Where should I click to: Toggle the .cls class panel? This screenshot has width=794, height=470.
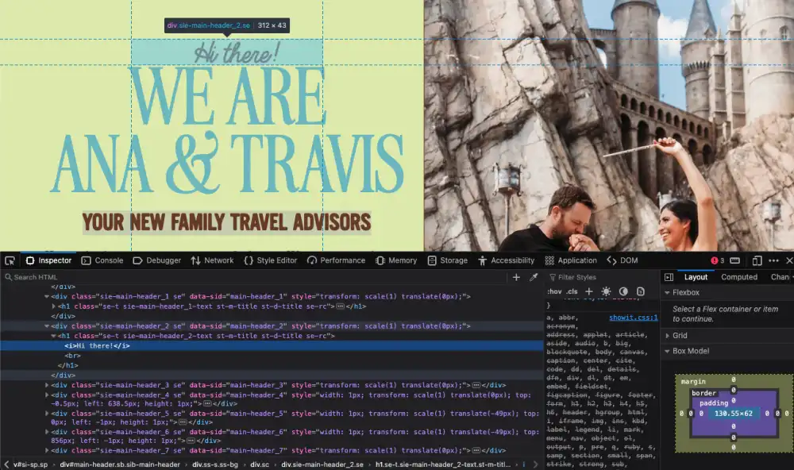point(571,291)
